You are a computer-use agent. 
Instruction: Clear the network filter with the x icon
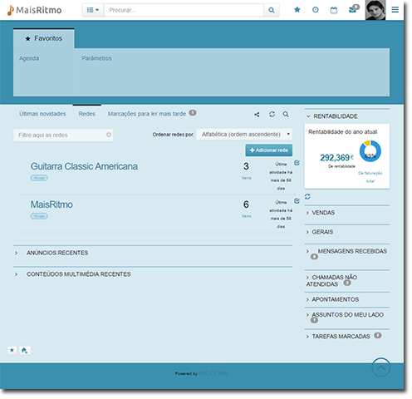[x=109, y=135]
